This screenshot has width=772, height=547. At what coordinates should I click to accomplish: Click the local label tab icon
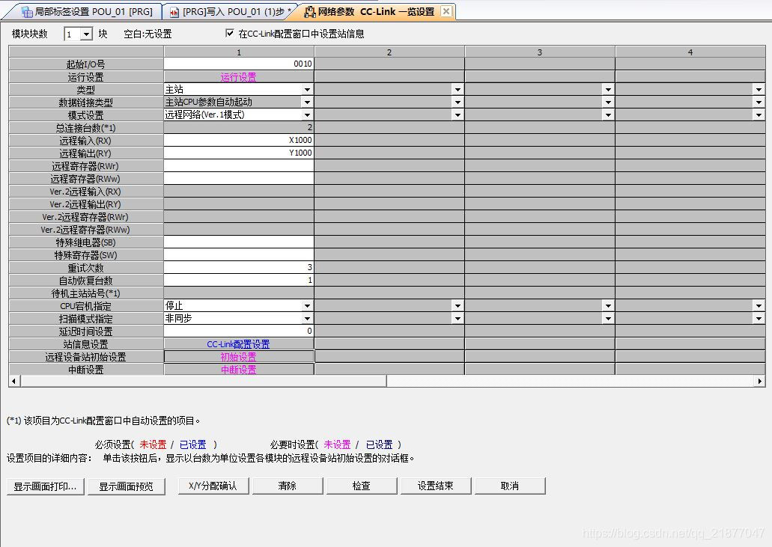tap(27, 12)
